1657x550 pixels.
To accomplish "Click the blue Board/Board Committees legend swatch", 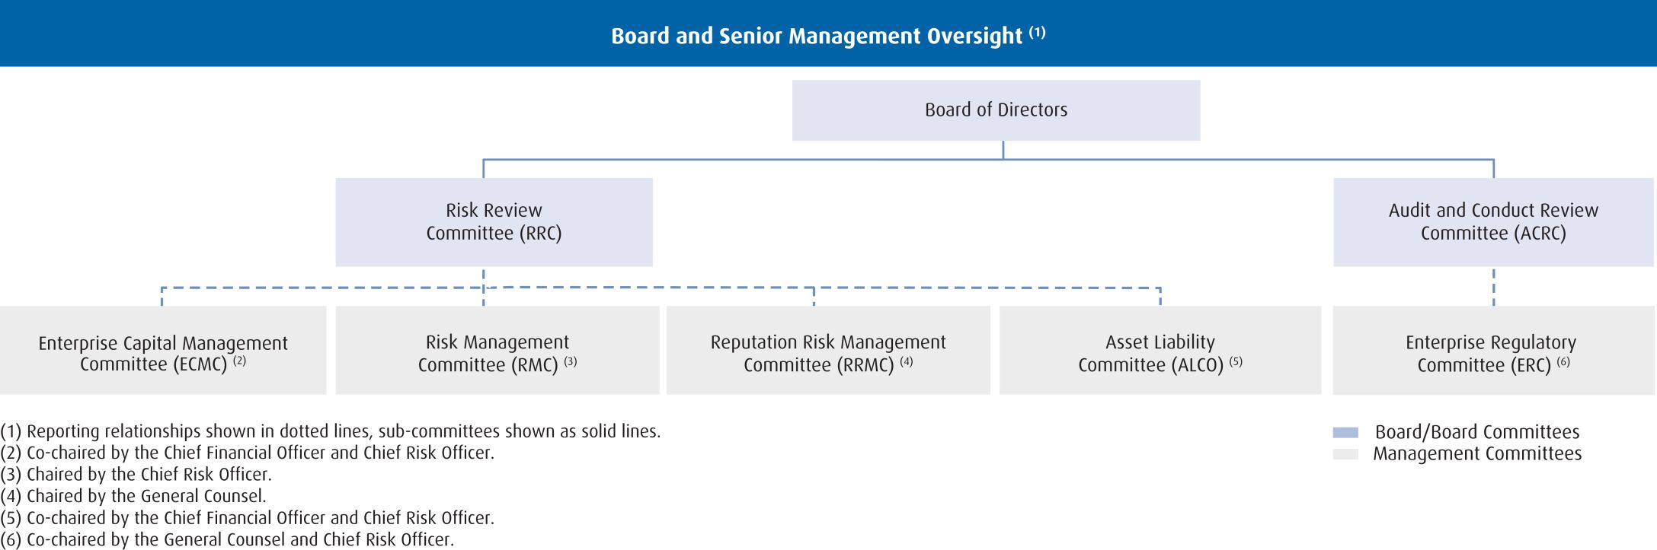I will click(1345, 433).
